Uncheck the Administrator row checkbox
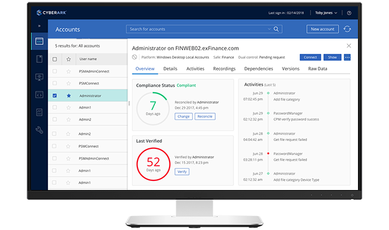 tap(55, 96)
